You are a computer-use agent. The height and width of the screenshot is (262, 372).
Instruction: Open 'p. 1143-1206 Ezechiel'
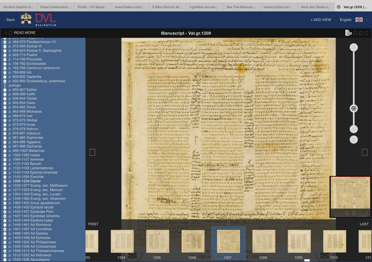[26, 177]
